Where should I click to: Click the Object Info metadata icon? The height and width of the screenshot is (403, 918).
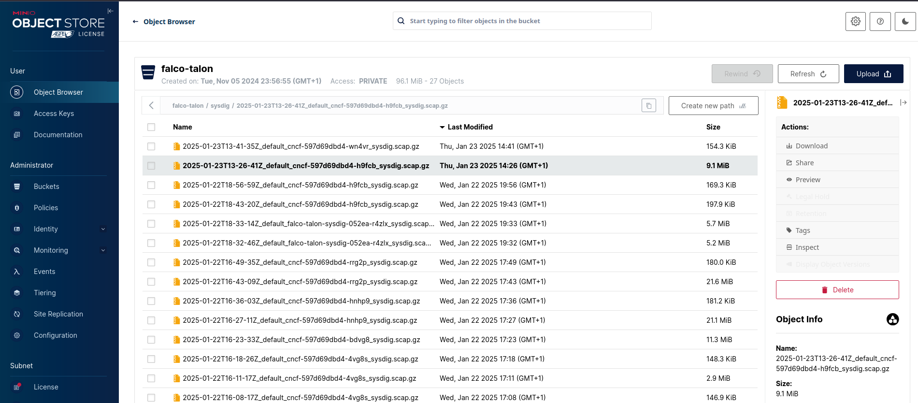(892, 319)
